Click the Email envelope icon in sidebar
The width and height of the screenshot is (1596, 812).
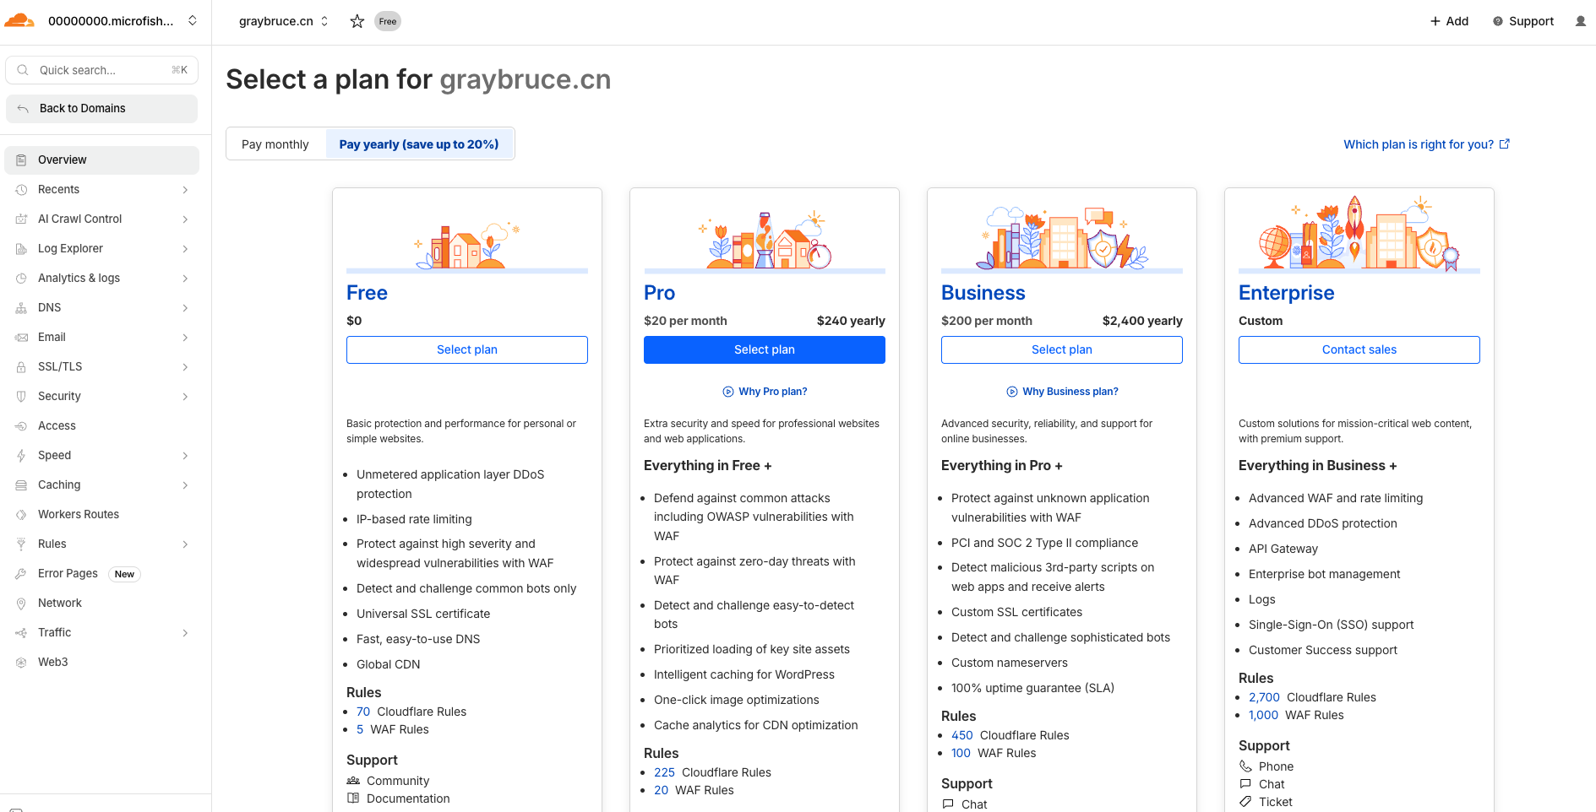(x=21, y=338)
